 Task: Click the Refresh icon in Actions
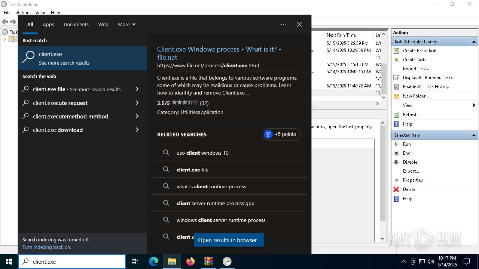pos(397,115)
